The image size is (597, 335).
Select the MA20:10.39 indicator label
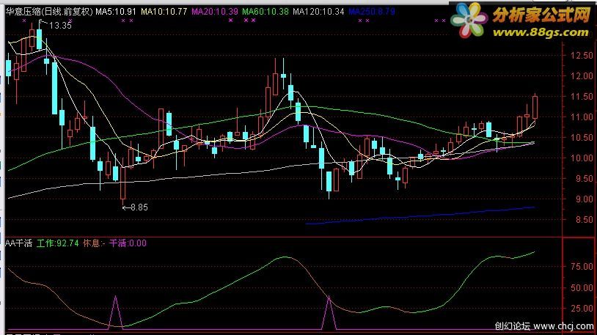[x=215, y=12]
